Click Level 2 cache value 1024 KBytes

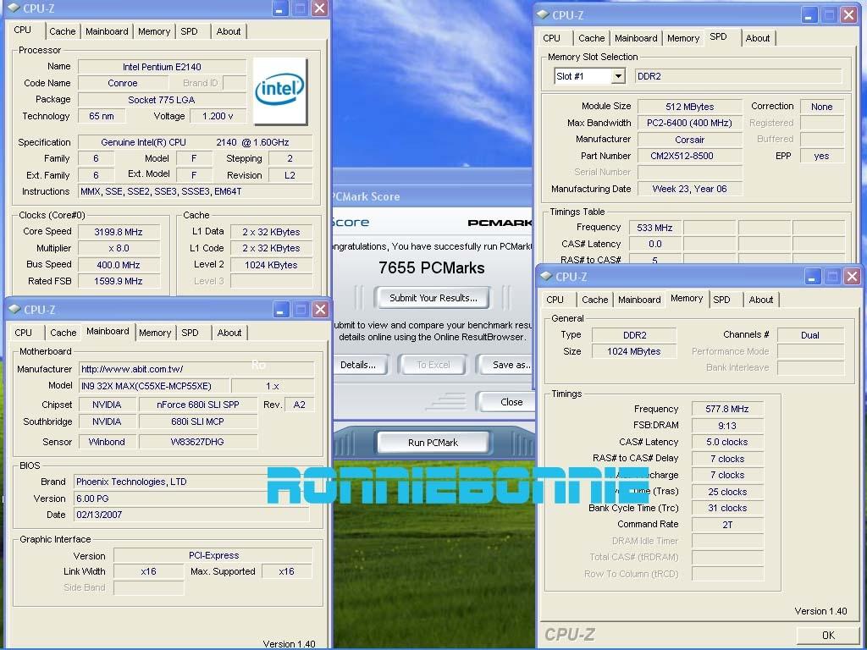[271, 265]
